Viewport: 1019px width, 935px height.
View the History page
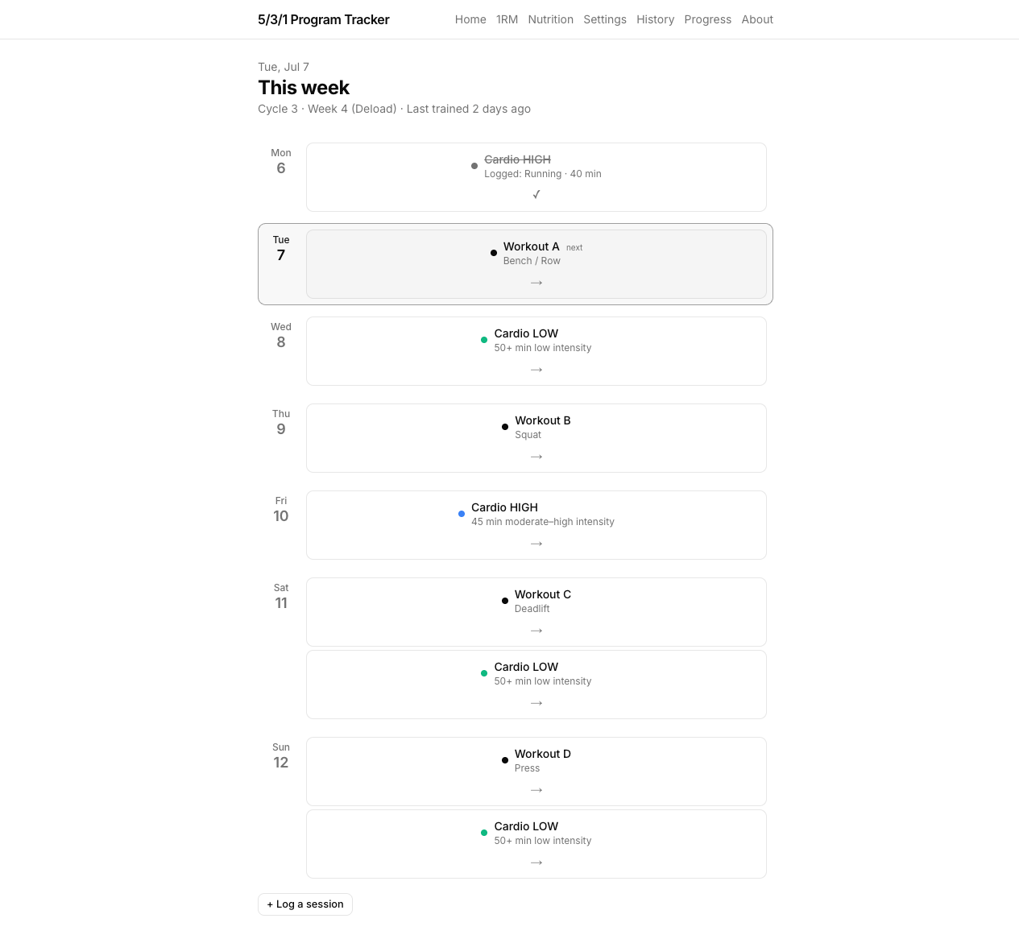pyautogui.click(x=656, y=19)
